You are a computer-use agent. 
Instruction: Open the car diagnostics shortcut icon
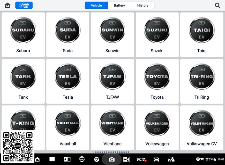[x=156, y=159]
